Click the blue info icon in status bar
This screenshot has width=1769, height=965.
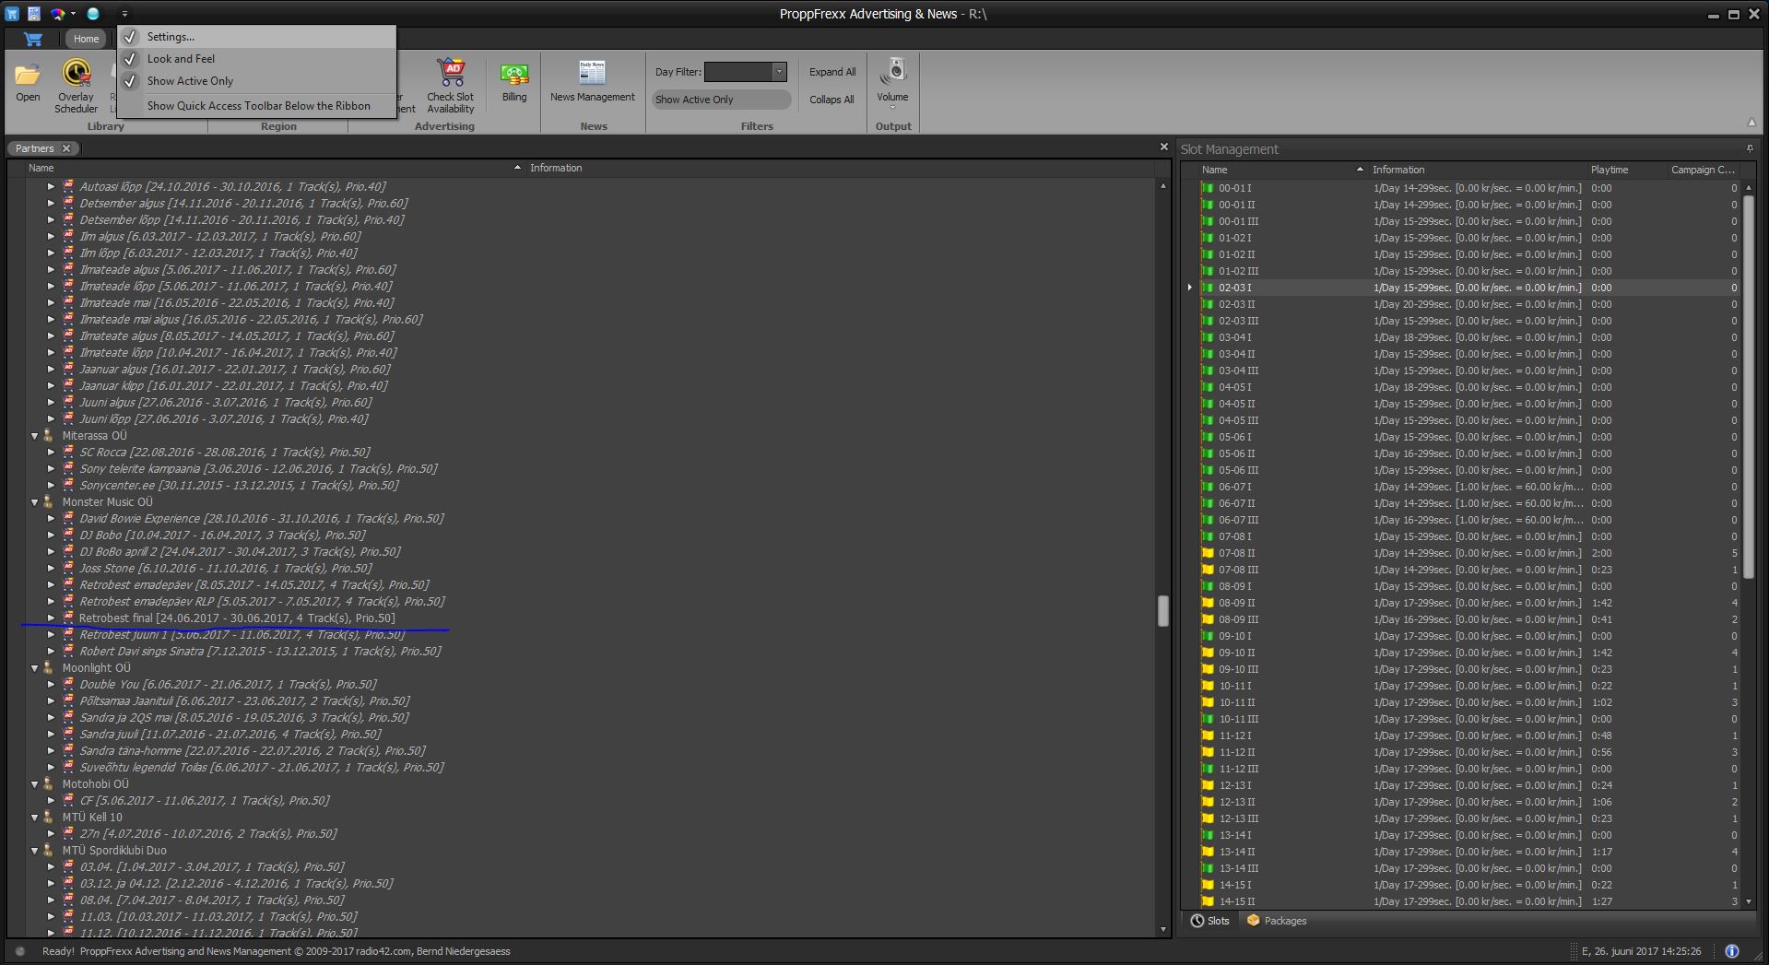click(1731, 951)
